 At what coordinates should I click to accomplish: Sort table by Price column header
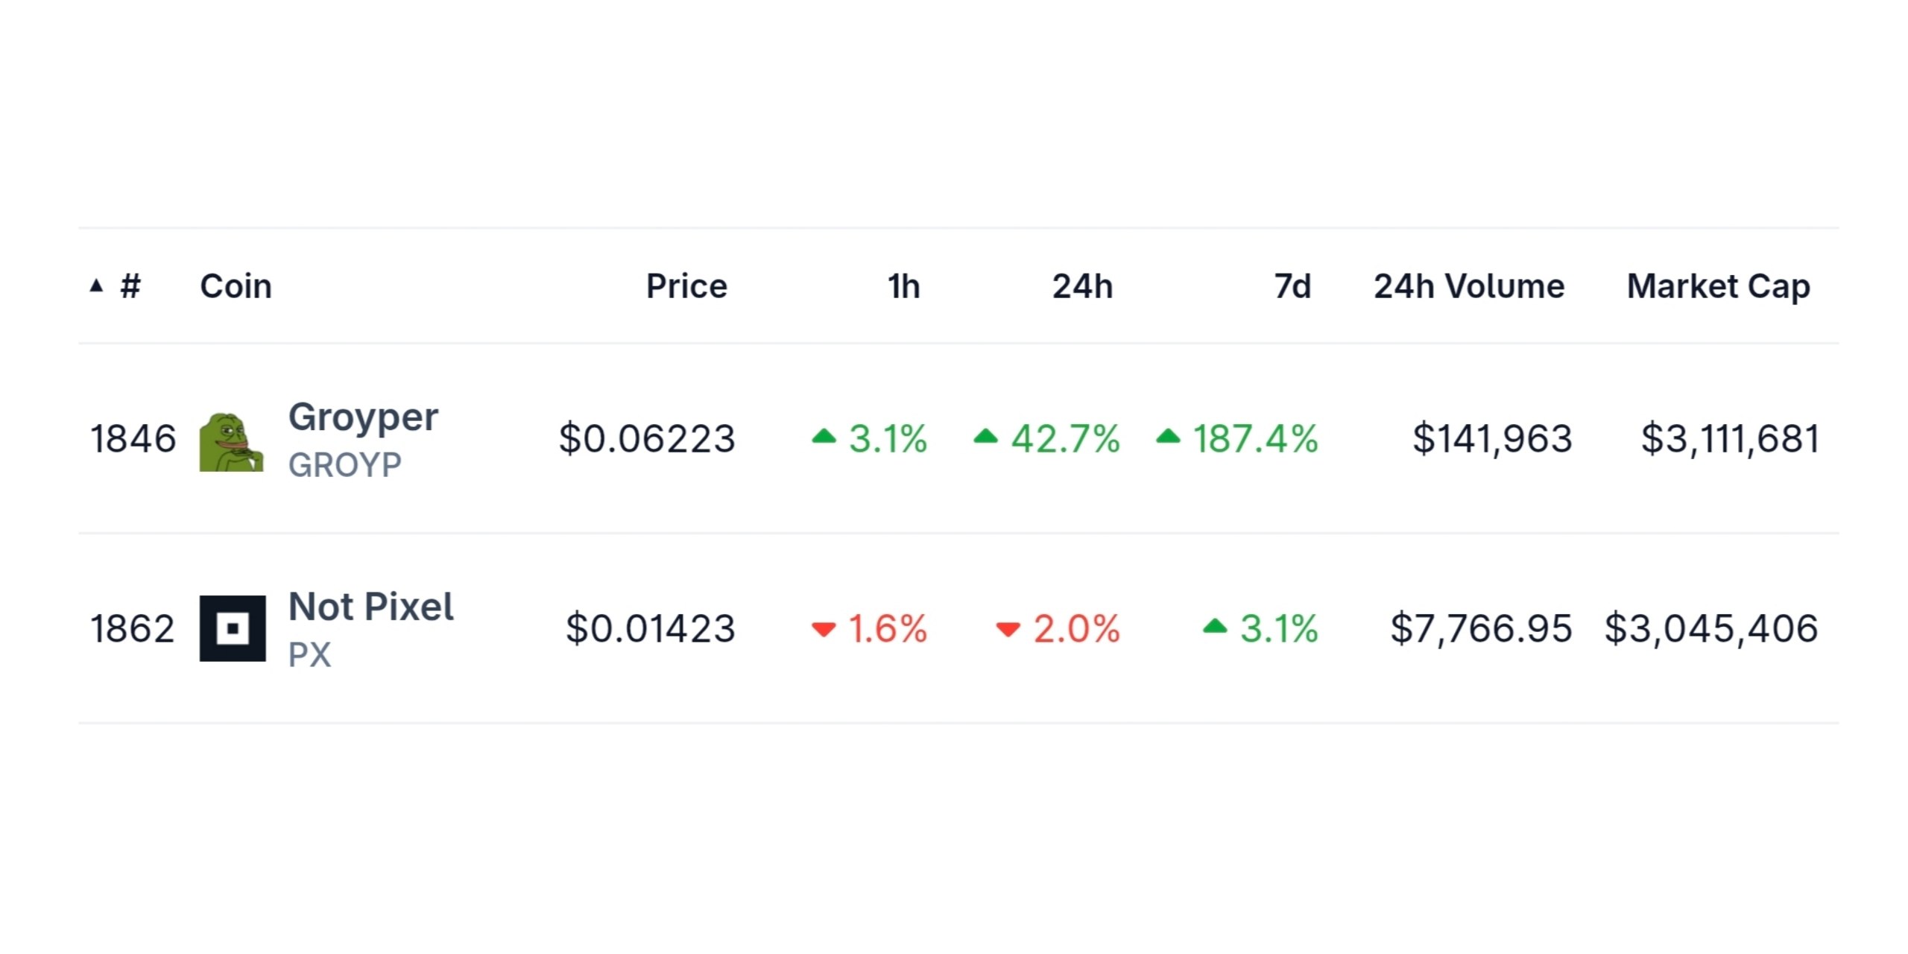[x=686, y=286]
